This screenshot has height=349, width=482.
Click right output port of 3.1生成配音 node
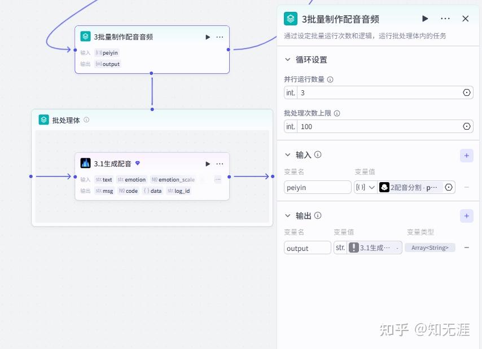click(x=229, y=177)
